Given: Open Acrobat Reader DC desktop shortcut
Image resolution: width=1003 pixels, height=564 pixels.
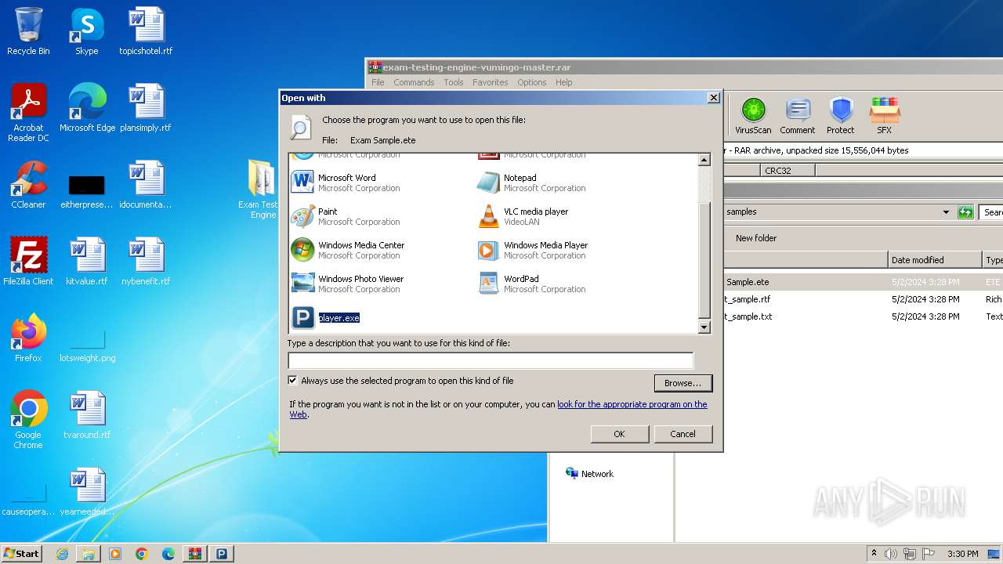Looking at the screenshot, I should pyautogui.click(x=28, y=113).
